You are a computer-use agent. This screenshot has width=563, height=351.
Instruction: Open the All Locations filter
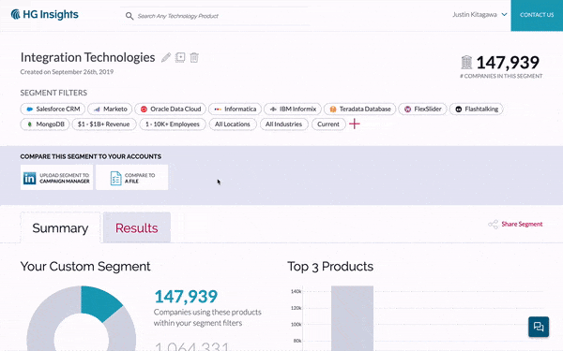233,124
